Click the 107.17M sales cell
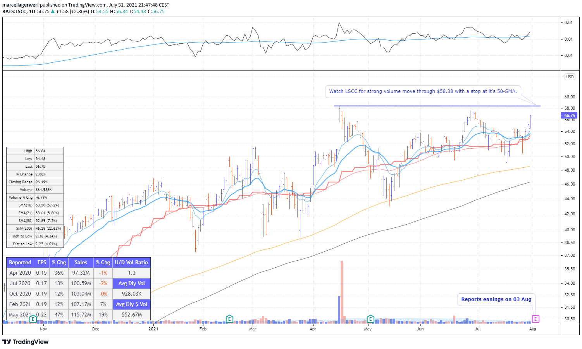The width and height of the screenshot is (582, 349). (x=81, y=304)
